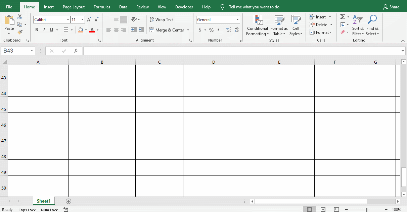Switch to Page Layout view
This screenshot has height=212, width=407.
point(323,210)
